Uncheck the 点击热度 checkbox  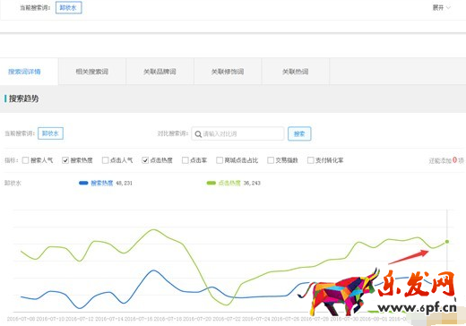coord(145,160)
